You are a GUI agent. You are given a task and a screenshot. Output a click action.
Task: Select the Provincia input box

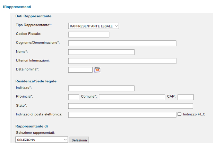(74, 97)
